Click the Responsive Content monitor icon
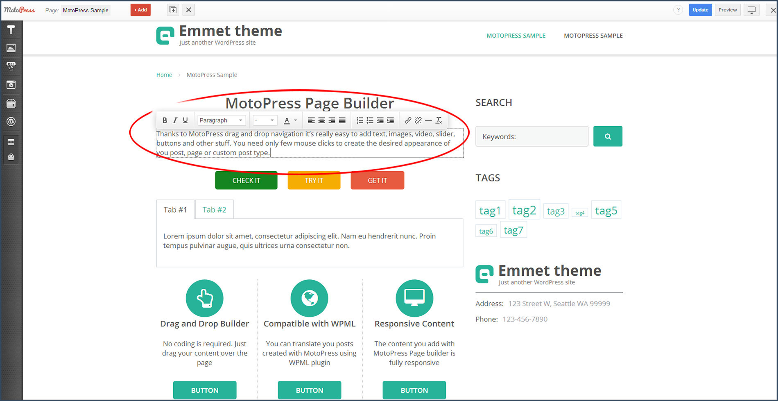The height and width of the screenshot is (401, 778). point(414,298)
